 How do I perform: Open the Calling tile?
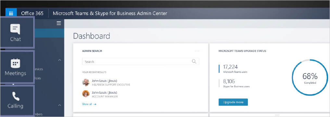(x=17, y=100)
